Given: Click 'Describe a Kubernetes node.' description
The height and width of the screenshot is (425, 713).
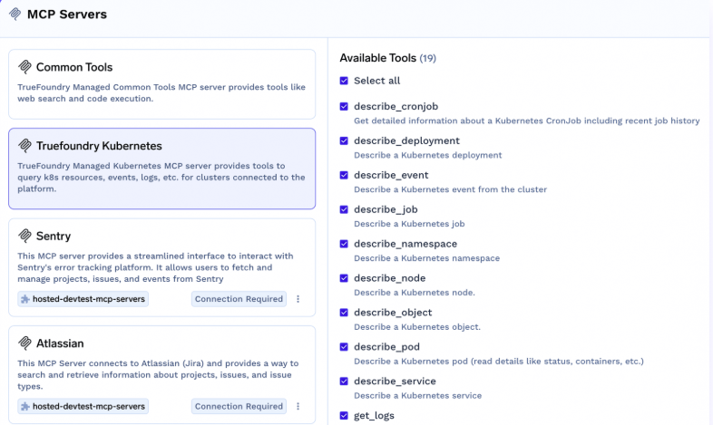Looking at the screenshot, I should pos(415,293).
